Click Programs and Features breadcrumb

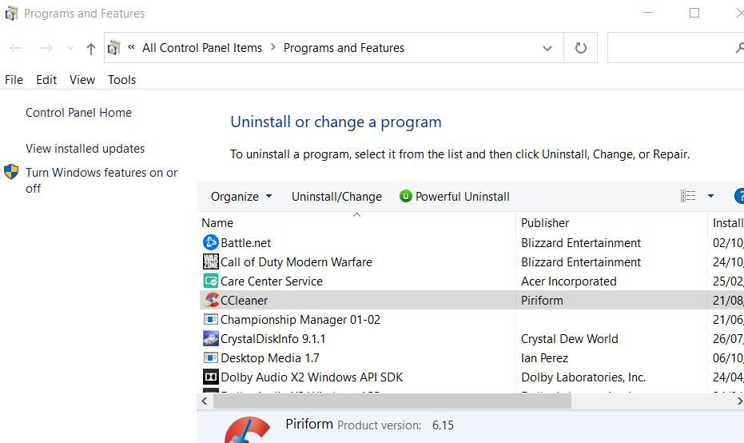coord(344,48)
